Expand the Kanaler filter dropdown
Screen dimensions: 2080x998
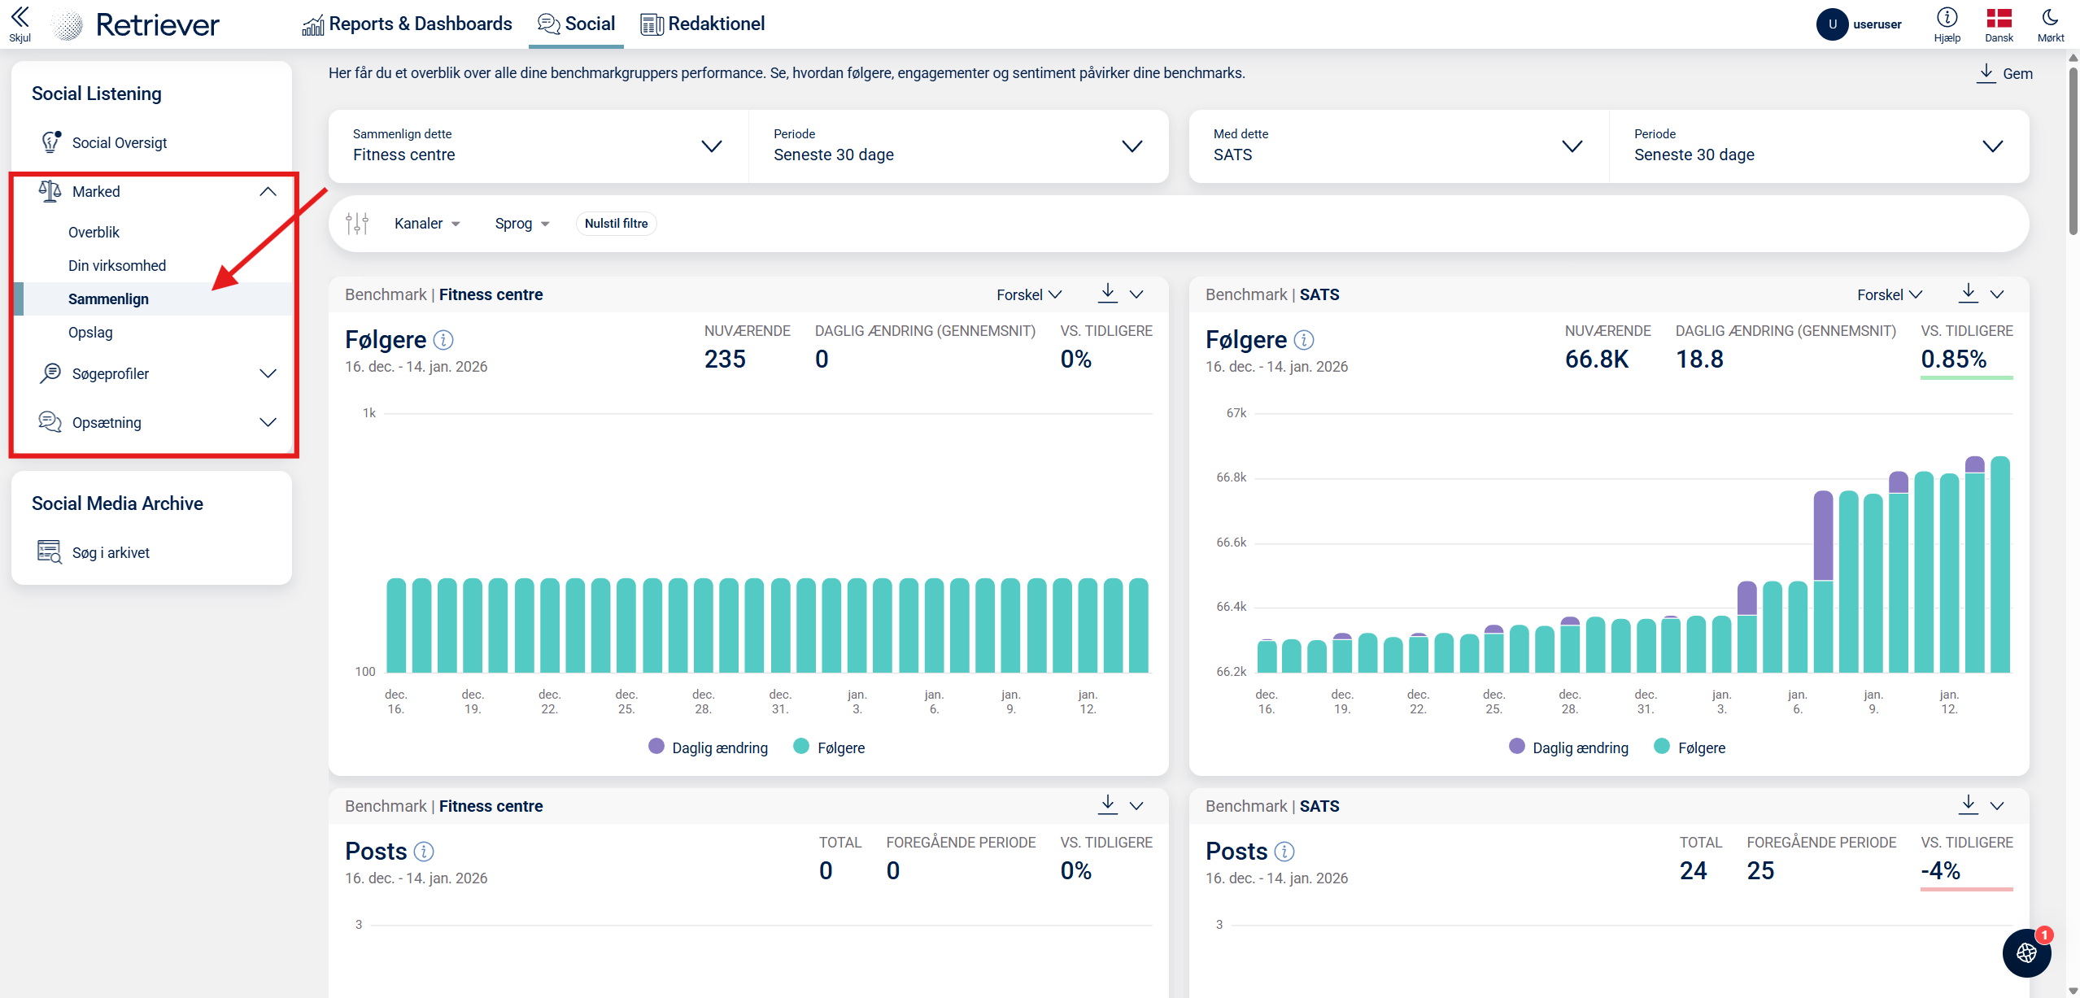coord(427,224)
